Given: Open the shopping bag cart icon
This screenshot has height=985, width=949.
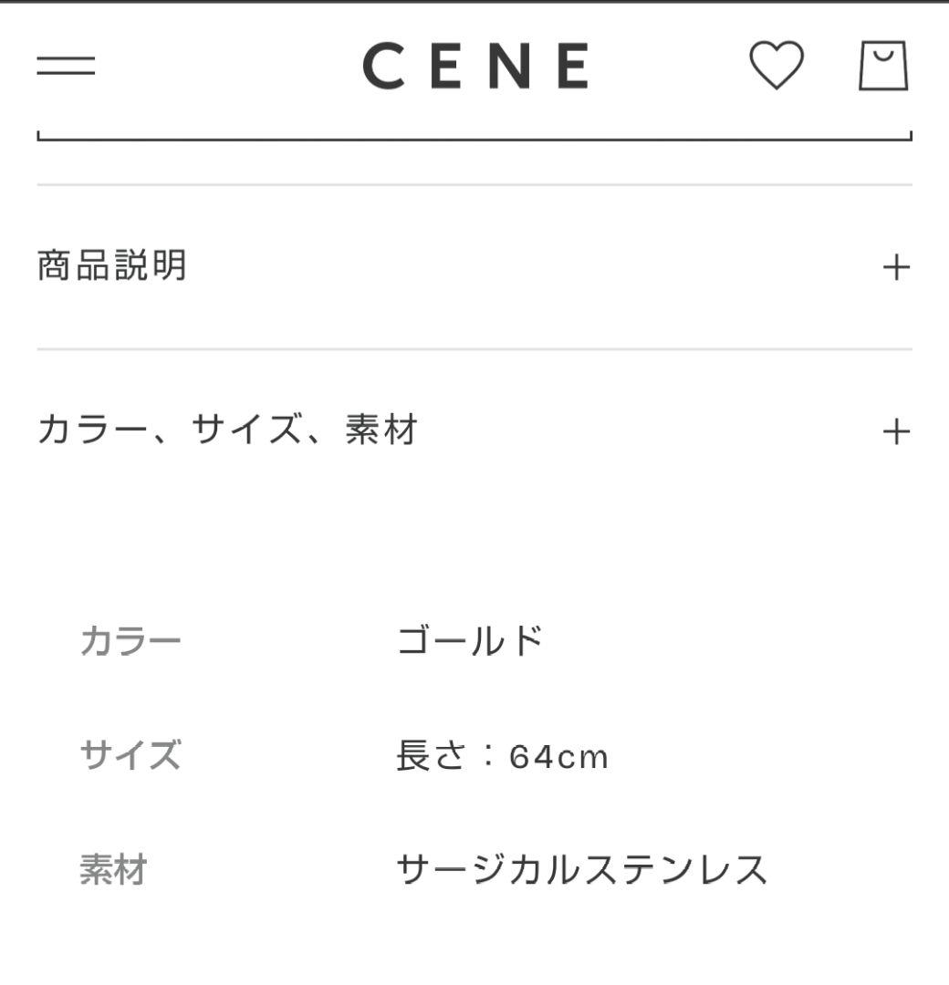Looking at the screenshot, I should pos(883,66).
